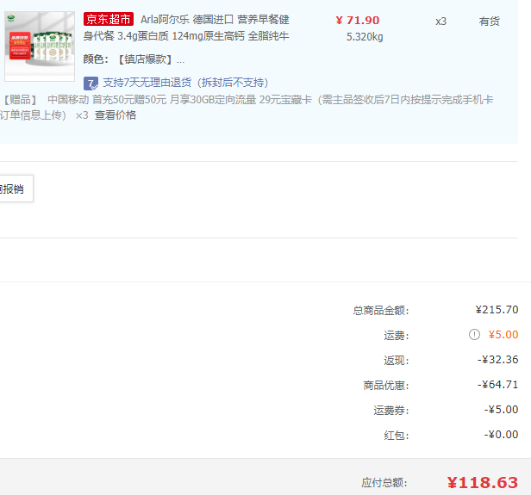
Task: Select the 颜色:【镇店爆款】 option text
Action: click(x=134, y=59)
